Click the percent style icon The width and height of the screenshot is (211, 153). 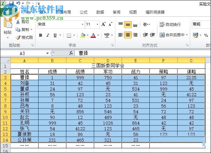(x=206, y=35)
